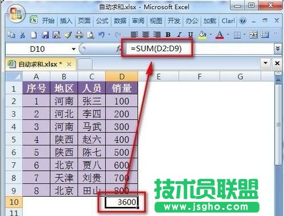Open the 视图 ribbon tab
This screenshot has width=284, height=216.
tap(156, 21)
